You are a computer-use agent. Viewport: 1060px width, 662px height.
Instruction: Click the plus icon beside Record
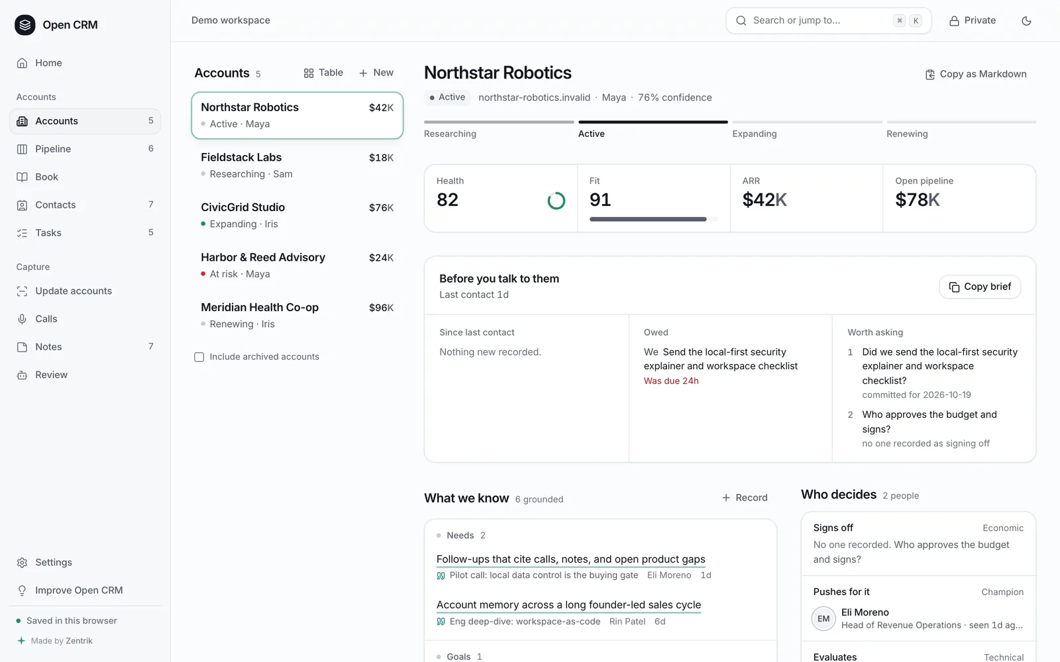[726, 498]
